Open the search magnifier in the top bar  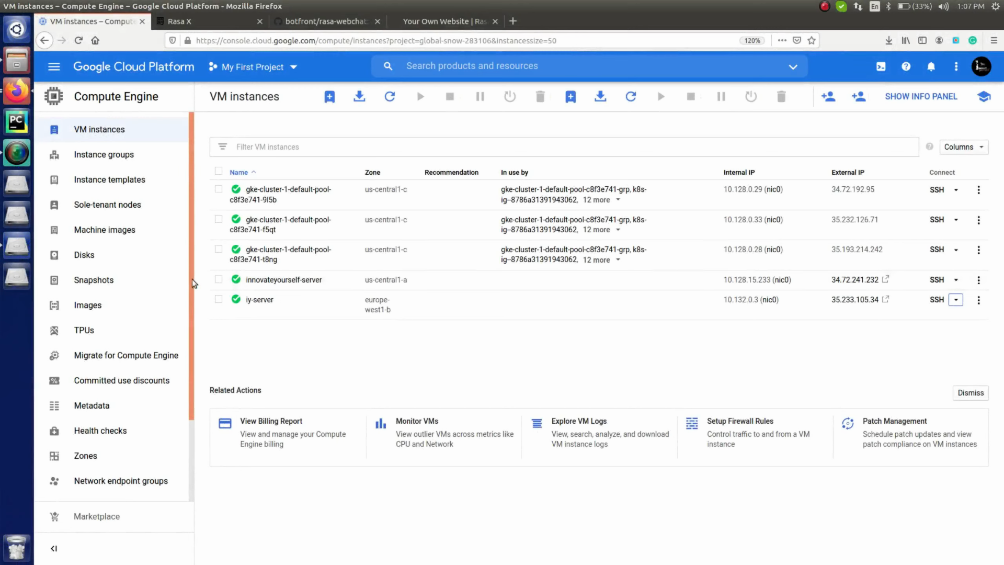388,66
